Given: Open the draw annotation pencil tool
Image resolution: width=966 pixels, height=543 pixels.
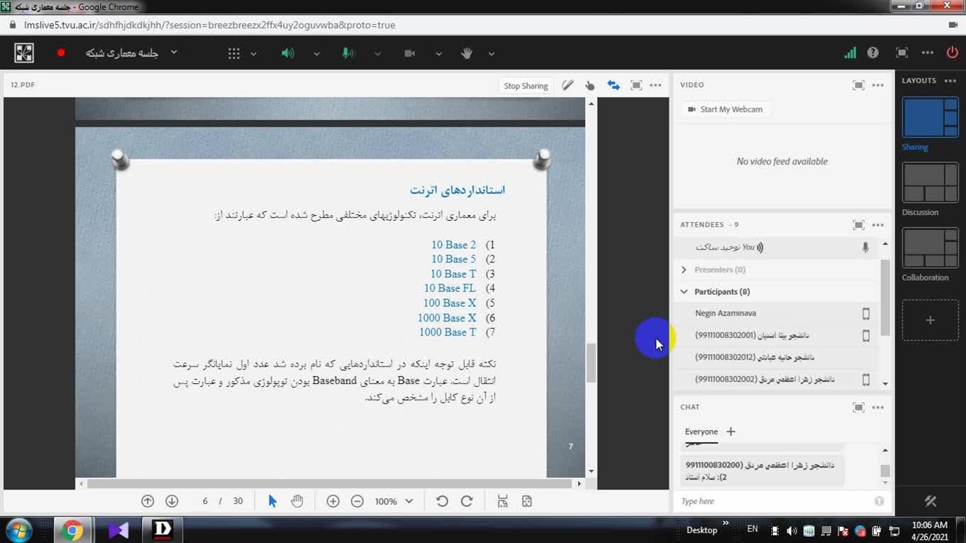Looking at the screenshot, I should pos(568,85).
